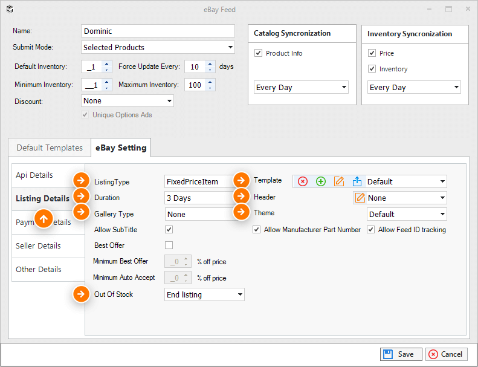
Task: Increase Maximum Inventory with up arrow
Action: click(210, 82)
